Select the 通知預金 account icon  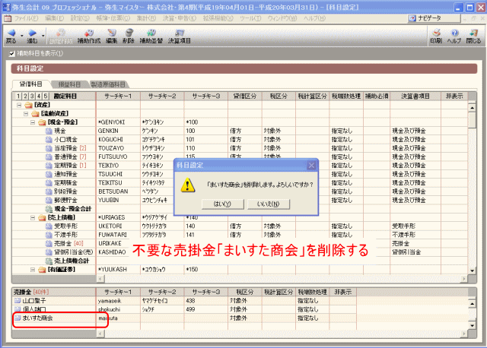49,174
